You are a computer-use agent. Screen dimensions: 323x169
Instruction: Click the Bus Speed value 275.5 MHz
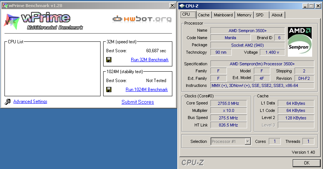point(228,118)
